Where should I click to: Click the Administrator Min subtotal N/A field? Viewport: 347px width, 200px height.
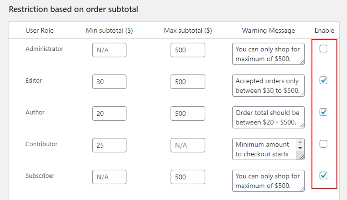109,50
